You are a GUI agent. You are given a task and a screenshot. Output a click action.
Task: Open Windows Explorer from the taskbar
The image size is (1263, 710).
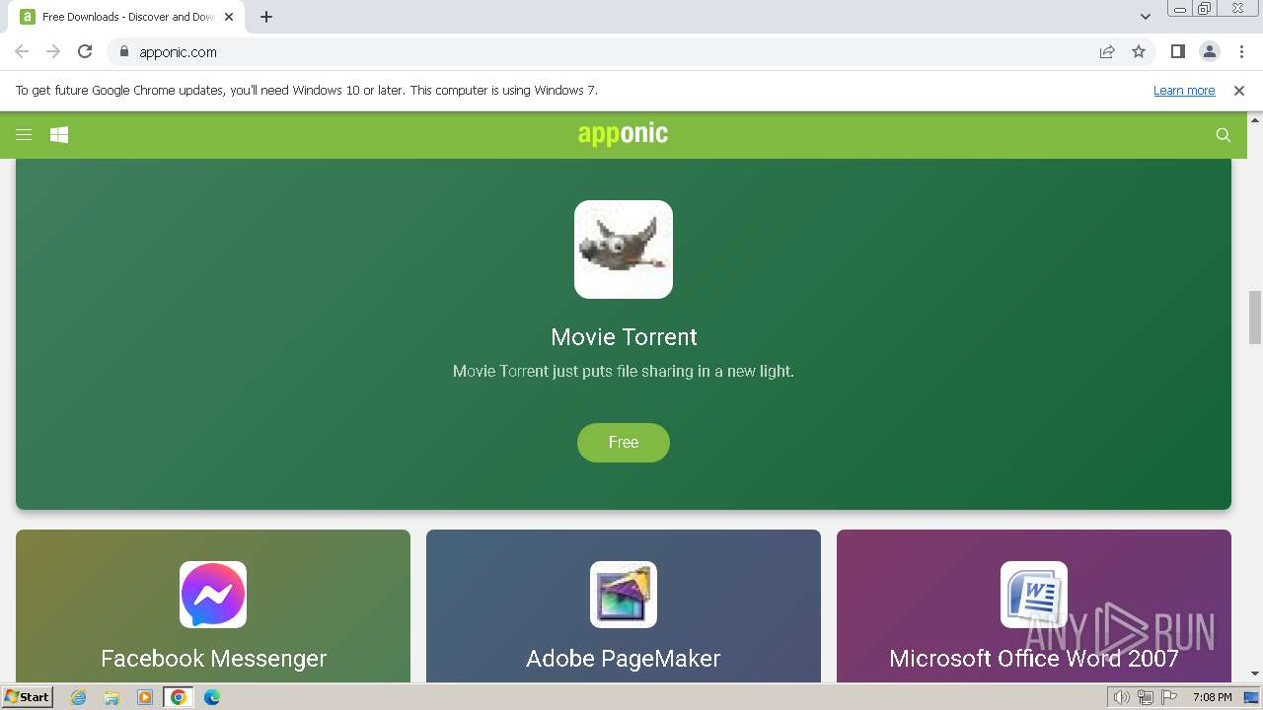[x=111, y=697]
